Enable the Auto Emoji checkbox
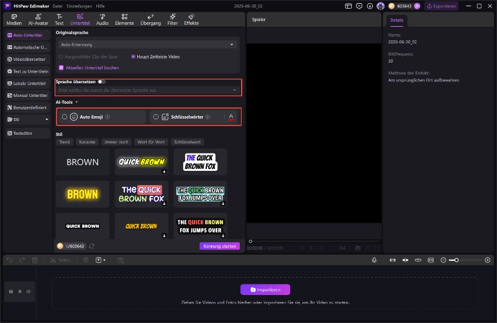Image resolution: width=497 pixels, height=323 pixels. (x=65, y=117)
